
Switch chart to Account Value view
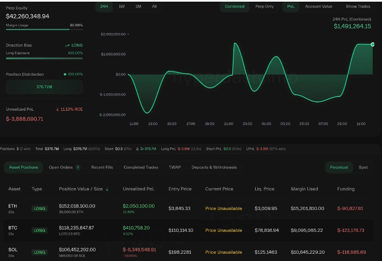click(318, 7)
